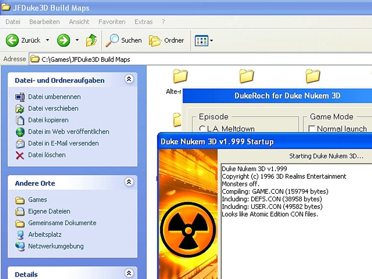372x279 pixels.
Task: Collapse the Details panel chevron
Action: click(129, 273)
